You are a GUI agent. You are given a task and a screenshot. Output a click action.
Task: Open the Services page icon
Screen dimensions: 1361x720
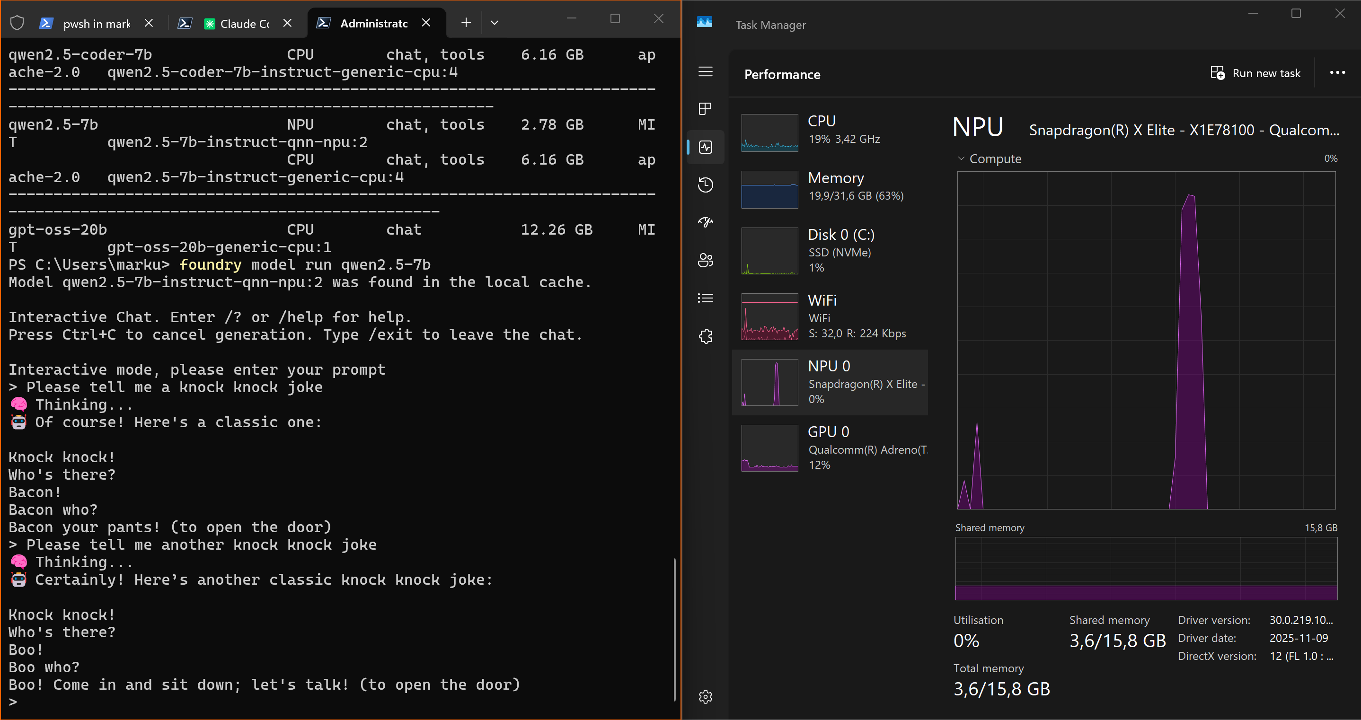[x=705, y=336]
